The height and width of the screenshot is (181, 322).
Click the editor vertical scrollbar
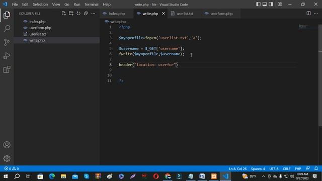(x=320, y=76)
